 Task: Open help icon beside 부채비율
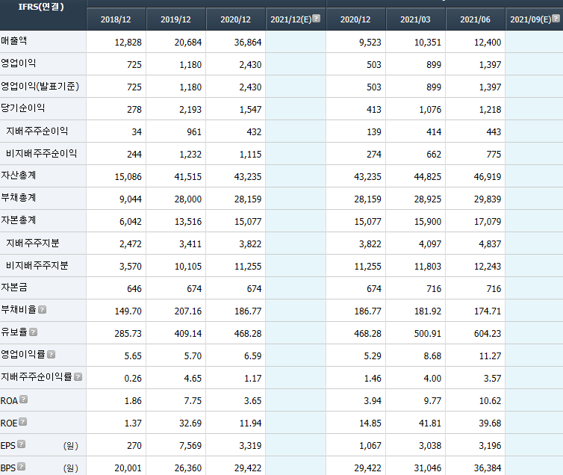tap(42, 309)
